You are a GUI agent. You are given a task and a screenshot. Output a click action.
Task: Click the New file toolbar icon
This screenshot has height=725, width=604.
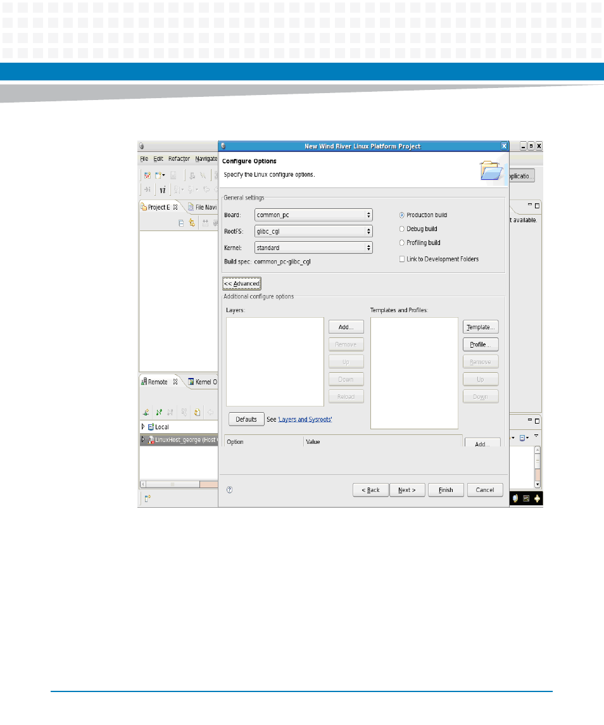(159, 175)
